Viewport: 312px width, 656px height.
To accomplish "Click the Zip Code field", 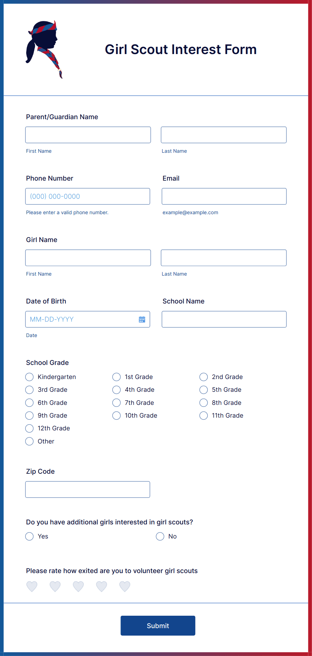I will (88, 489).
